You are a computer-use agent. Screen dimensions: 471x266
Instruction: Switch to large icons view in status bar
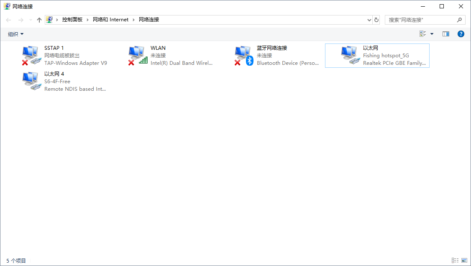(464, 260)
